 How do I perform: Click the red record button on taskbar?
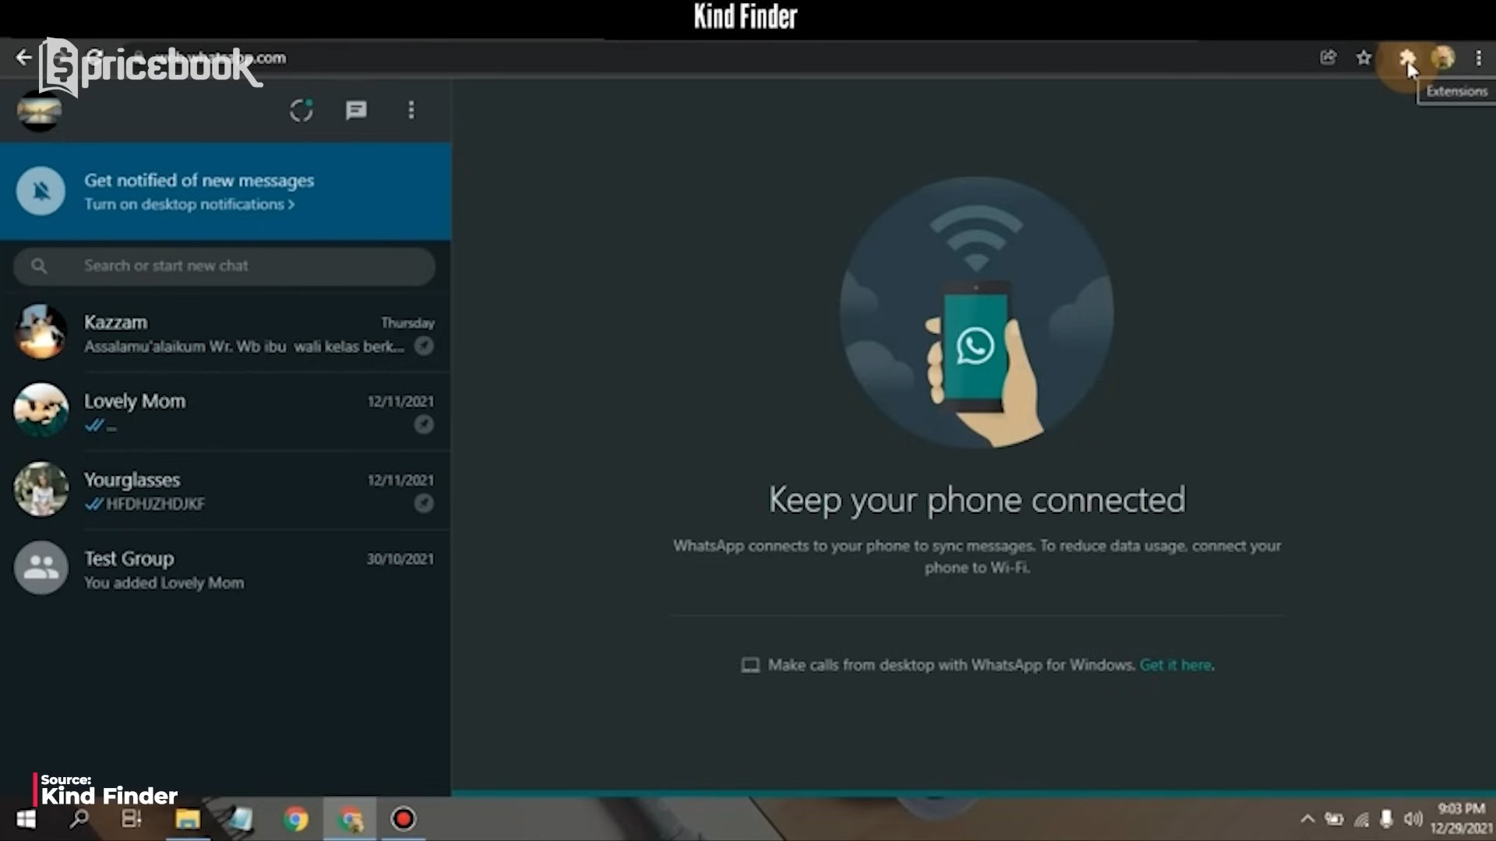[x=404, y=819]
